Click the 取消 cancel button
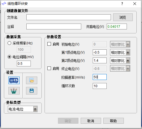 click(91, 121)
